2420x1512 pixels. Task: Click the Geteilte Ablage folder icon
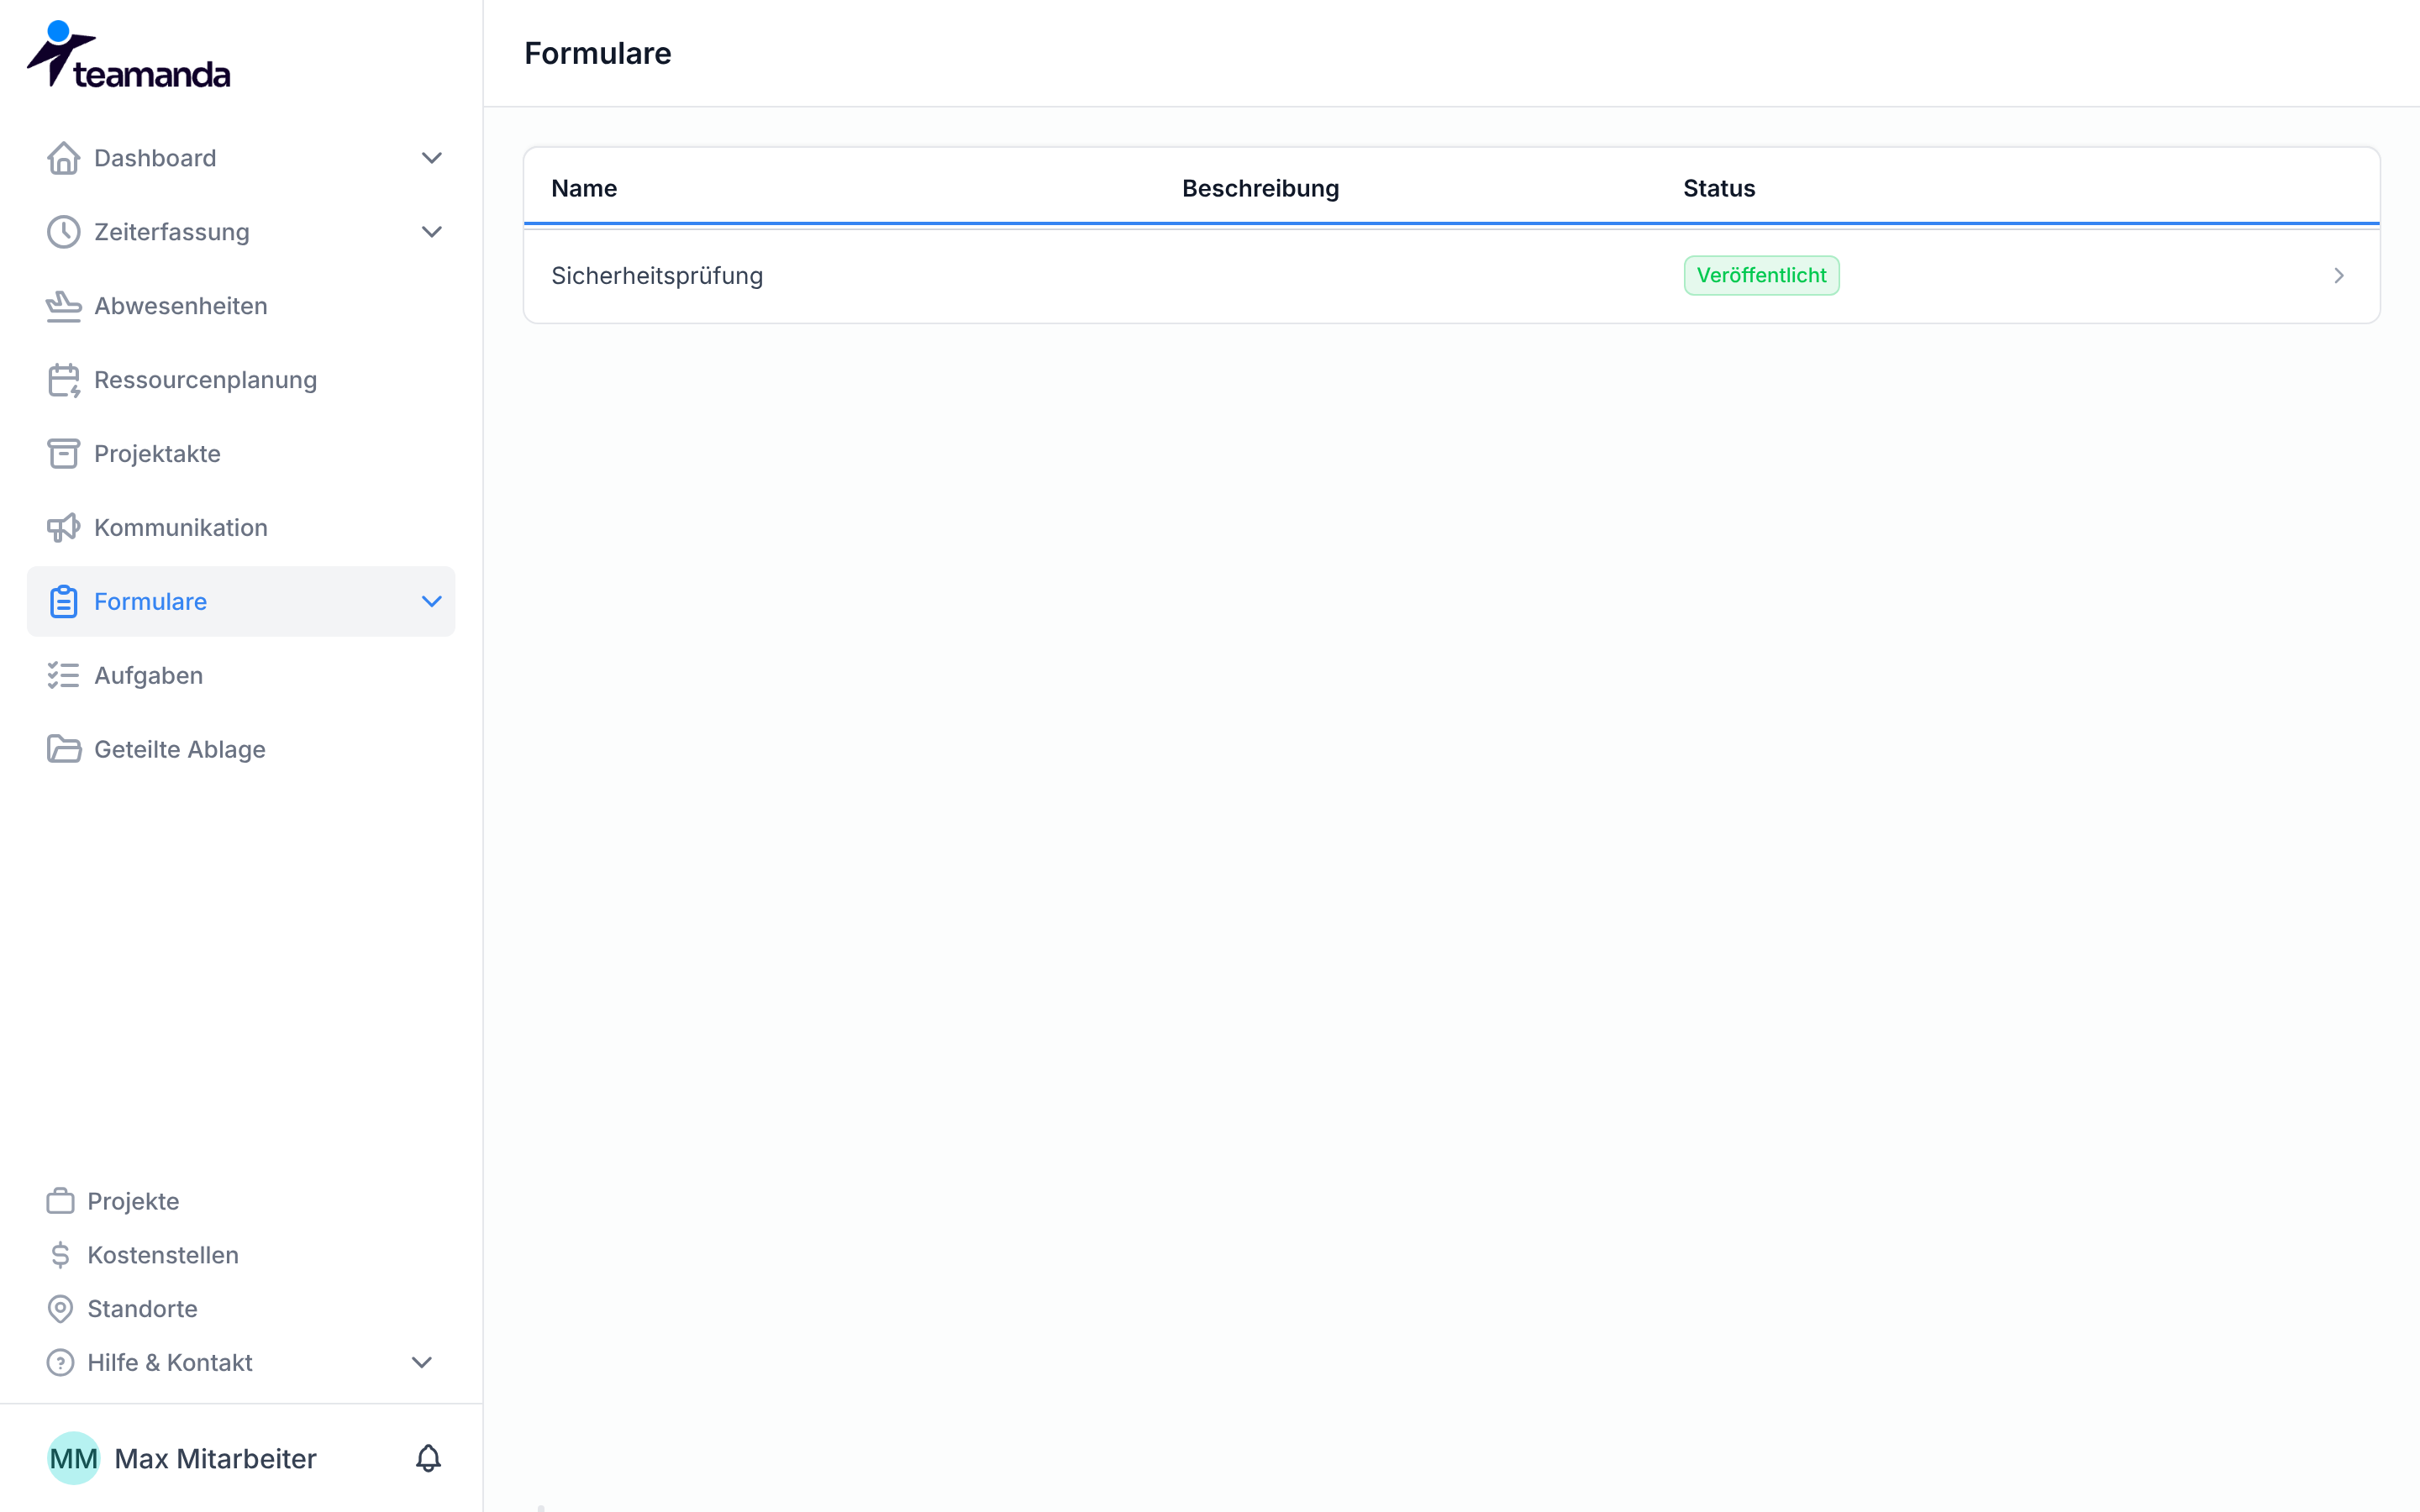[64, 750]
